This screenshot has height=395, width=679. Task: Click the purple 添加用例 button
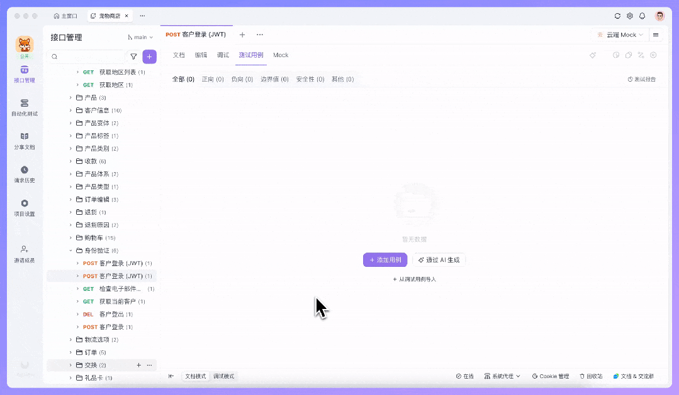pyautogui.click(x=384, y=259)
